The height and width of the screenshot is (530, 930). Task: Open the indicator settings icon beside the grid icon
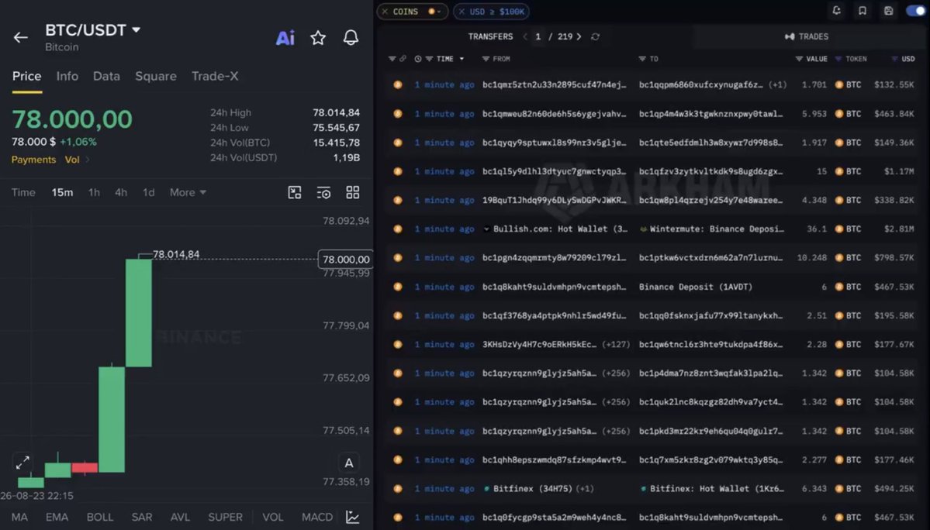click(x=324, y=192)
